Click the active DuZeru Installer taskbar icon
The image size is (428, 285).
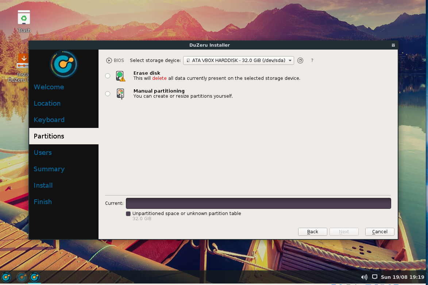34,277
